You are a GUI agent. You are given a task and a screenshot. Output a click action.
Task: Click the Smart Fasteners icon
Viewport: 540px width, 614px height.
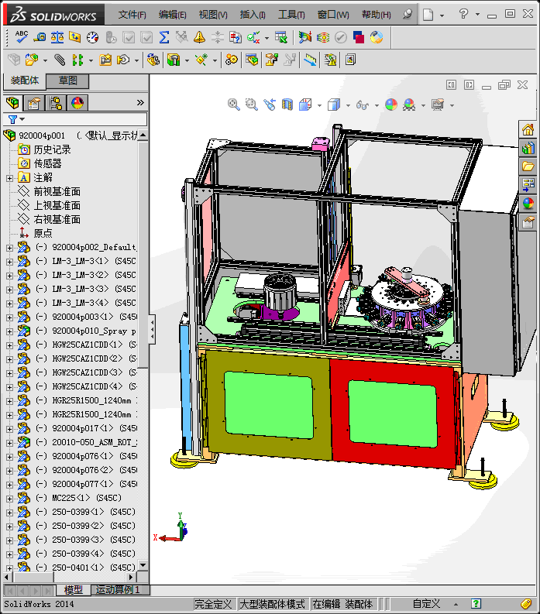click(x=105, y=60)
